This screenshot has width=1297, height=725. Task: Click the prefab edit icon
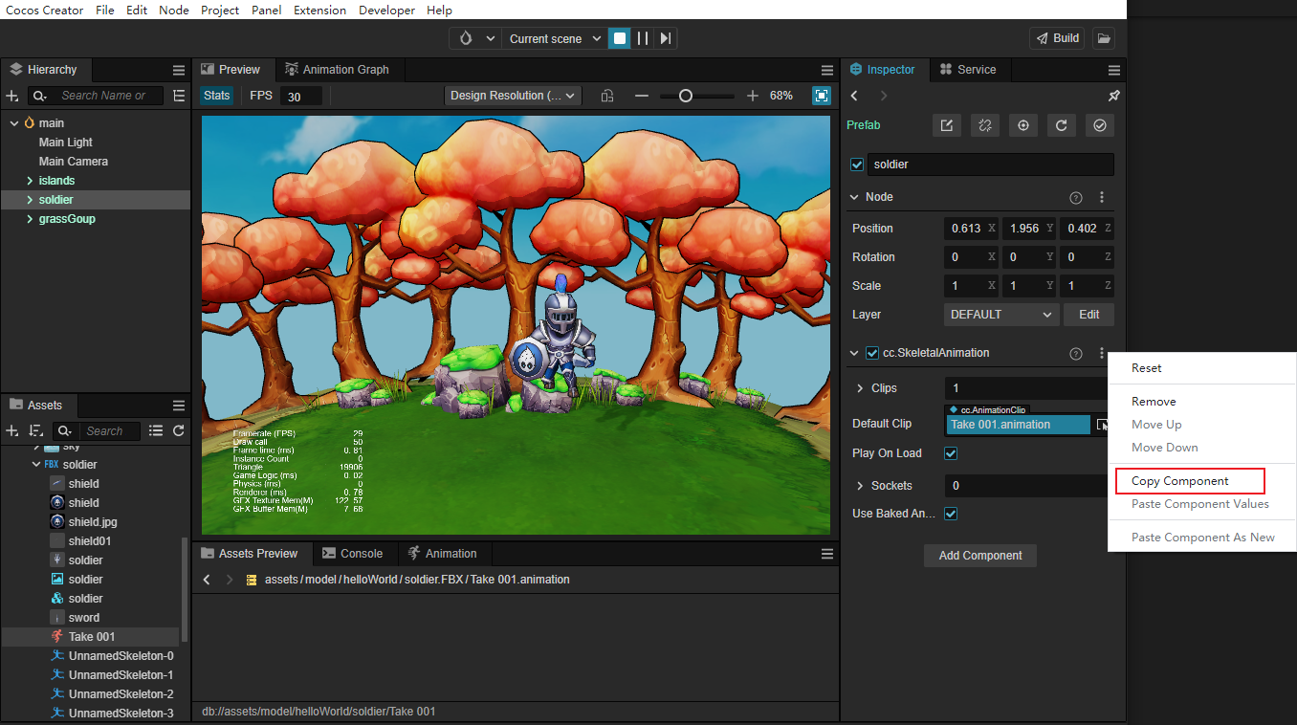click(946, 125)
